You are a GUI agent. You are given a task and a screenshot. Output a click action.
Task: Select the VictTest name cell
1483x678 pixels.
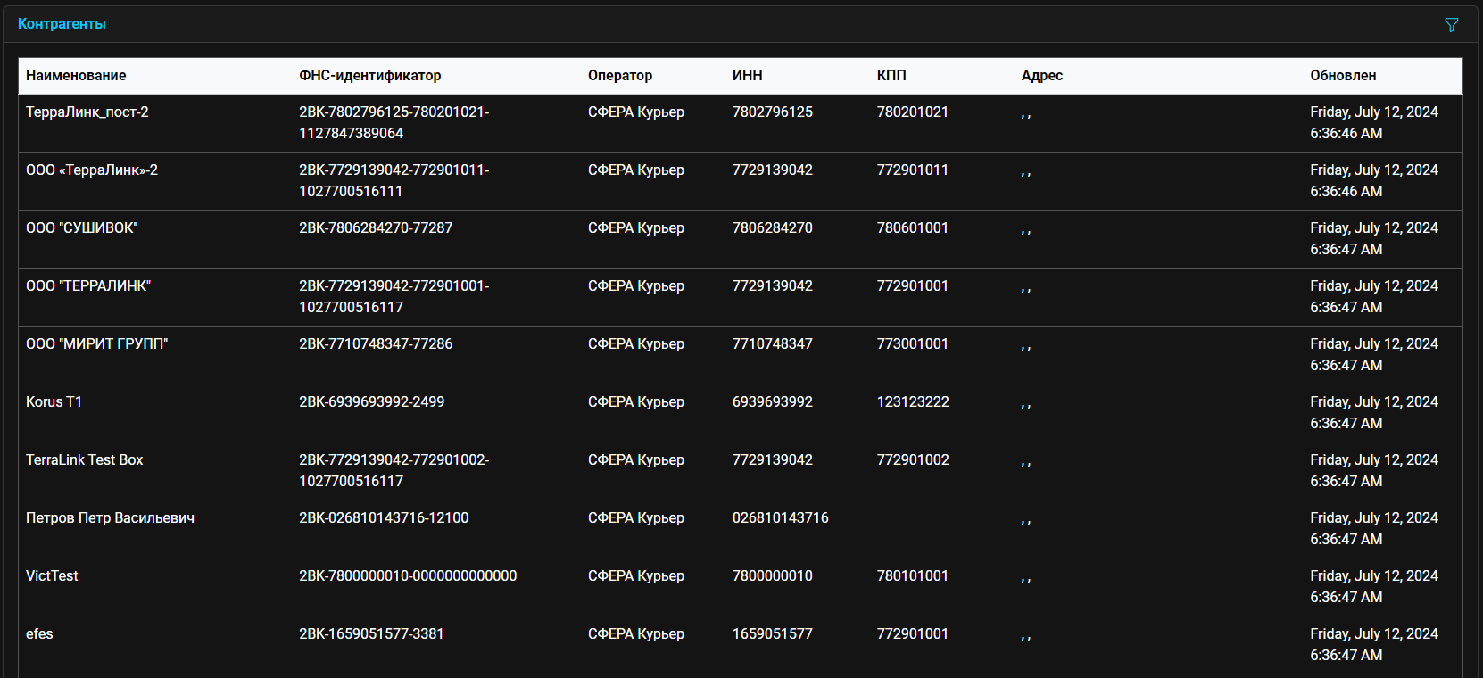[52, 576]
